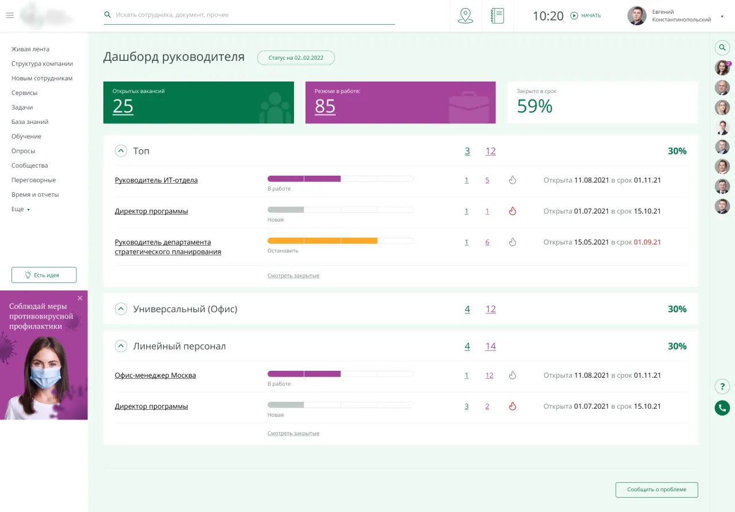Viewport: 735px width, 512px height.
Task: Open Живая лента in the sidebar
Action: coord(30,49)
